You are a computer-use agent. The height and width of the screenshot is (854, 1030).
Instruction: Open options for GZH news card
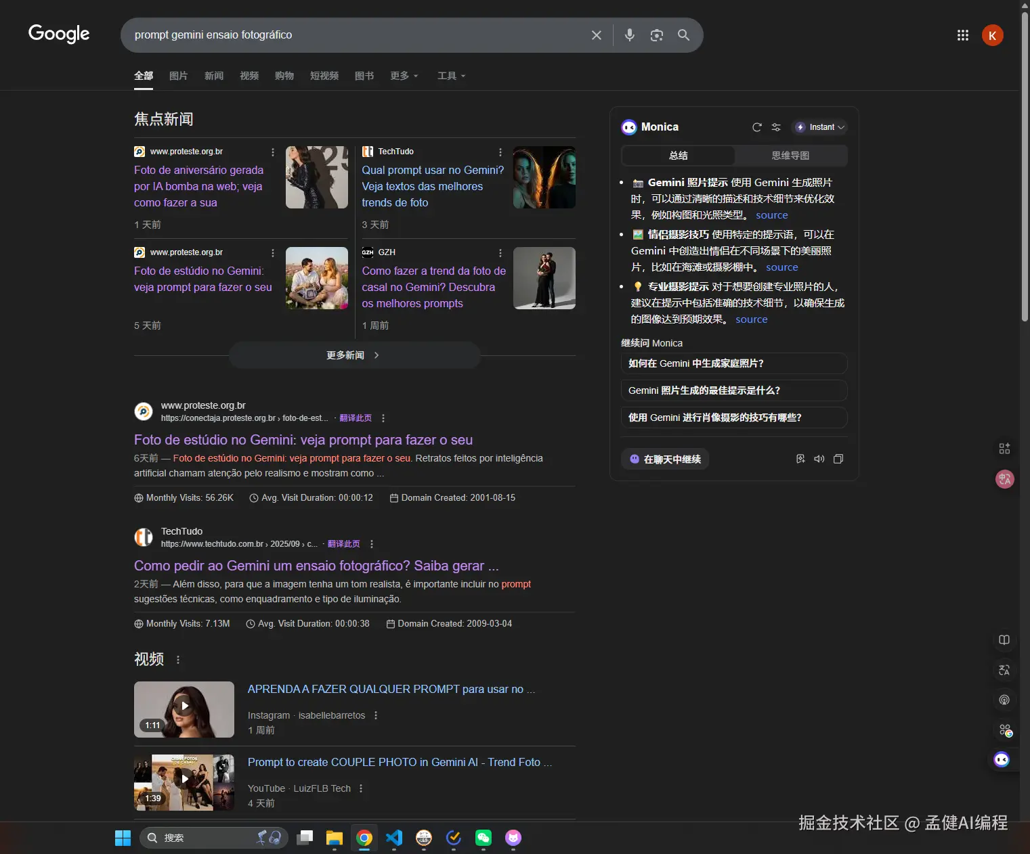[500, 253]
